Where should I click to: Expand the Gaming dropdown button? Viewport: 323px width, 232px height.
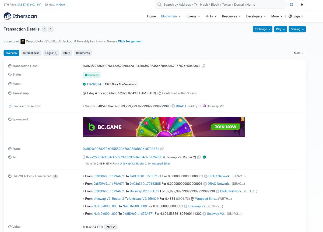pos(297,29)
